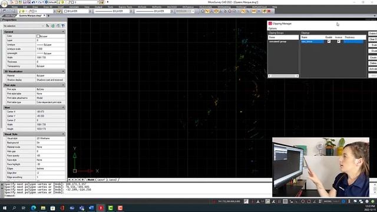Click the circle snap icon on top toolbar
Image resolution: width=377 pixels, height=212 pixels.
tap(203, 11)
